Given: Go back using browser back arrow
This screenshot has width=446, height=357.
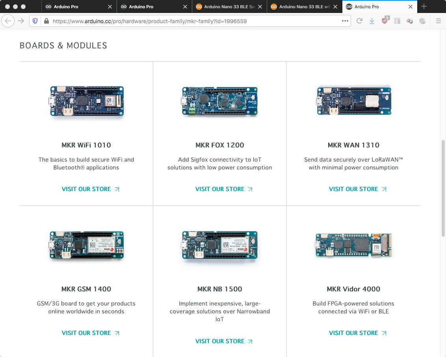Looking at the screenshot, I should point(8,21).
